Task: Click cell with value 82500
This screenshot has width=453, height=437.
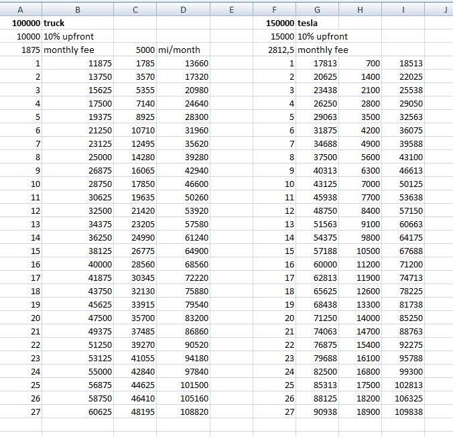Action: (x=317, y=372)
